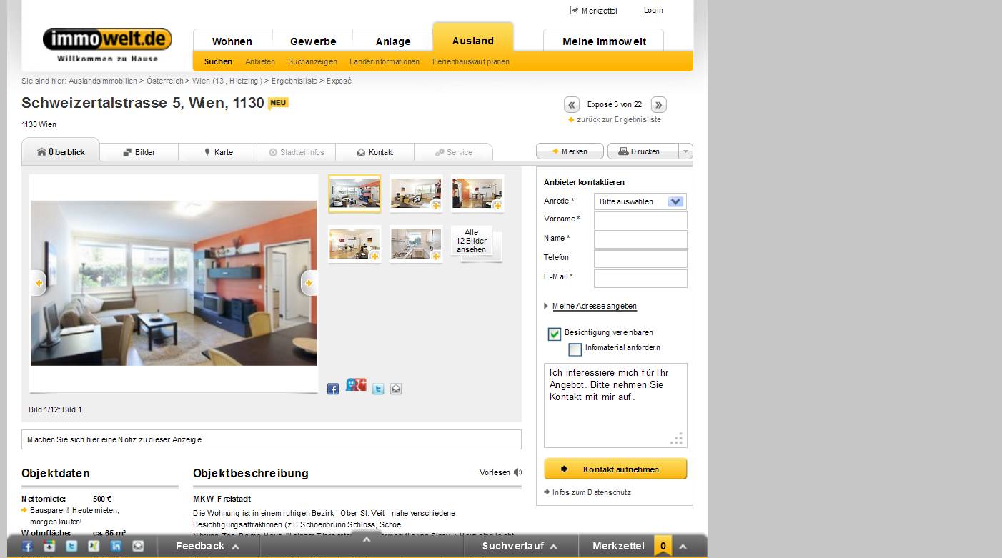Image resolution: width=1002 pixels, height=558 pixels.
Task: Click zurück zur Ergebnisliste link
Action: click(x=619, y=119)
